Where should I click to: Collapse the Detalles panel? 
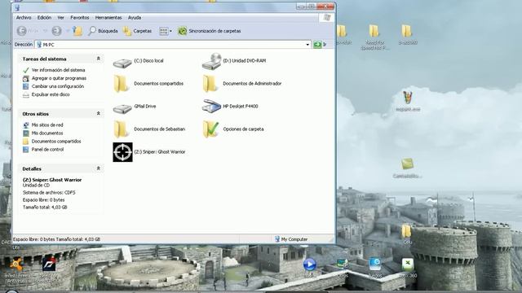[99, 168]
